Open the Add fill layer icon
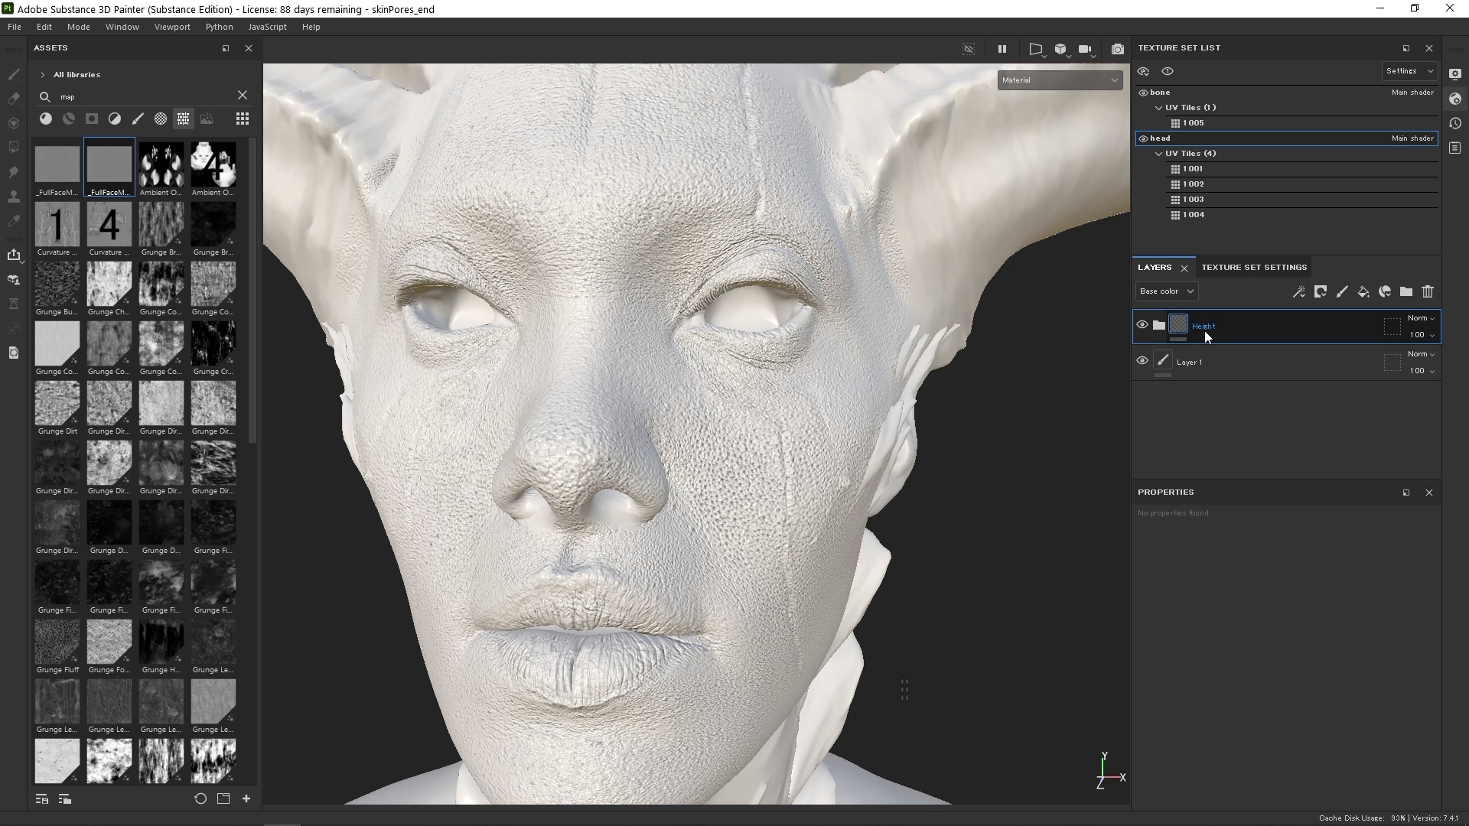Screen dimensions: 1469x826 click(1364, 292)
